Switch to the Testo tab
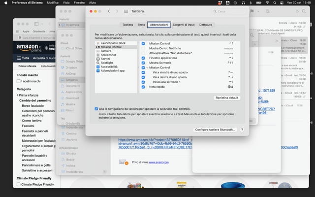315x197 pixels. (141, 25)
